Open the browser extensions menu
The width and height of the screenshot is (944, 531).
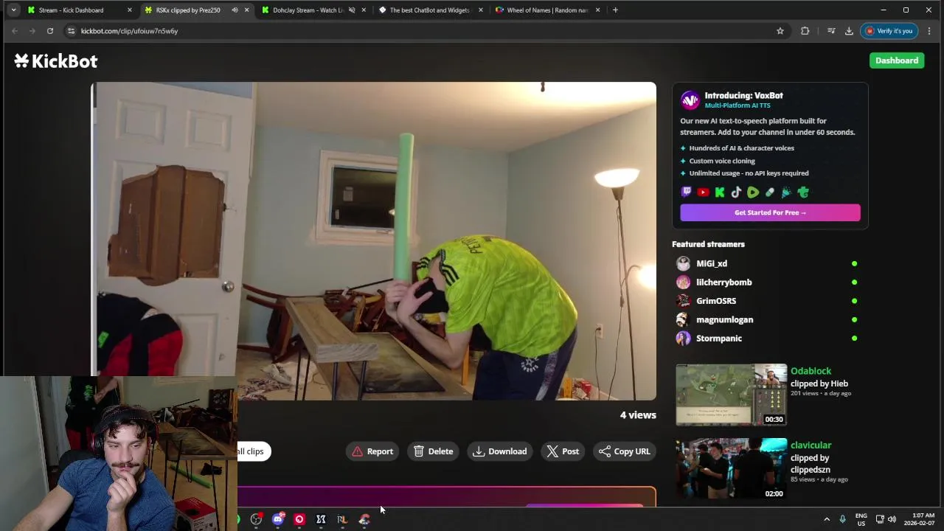pyautogui.click(x=805, y=31)
